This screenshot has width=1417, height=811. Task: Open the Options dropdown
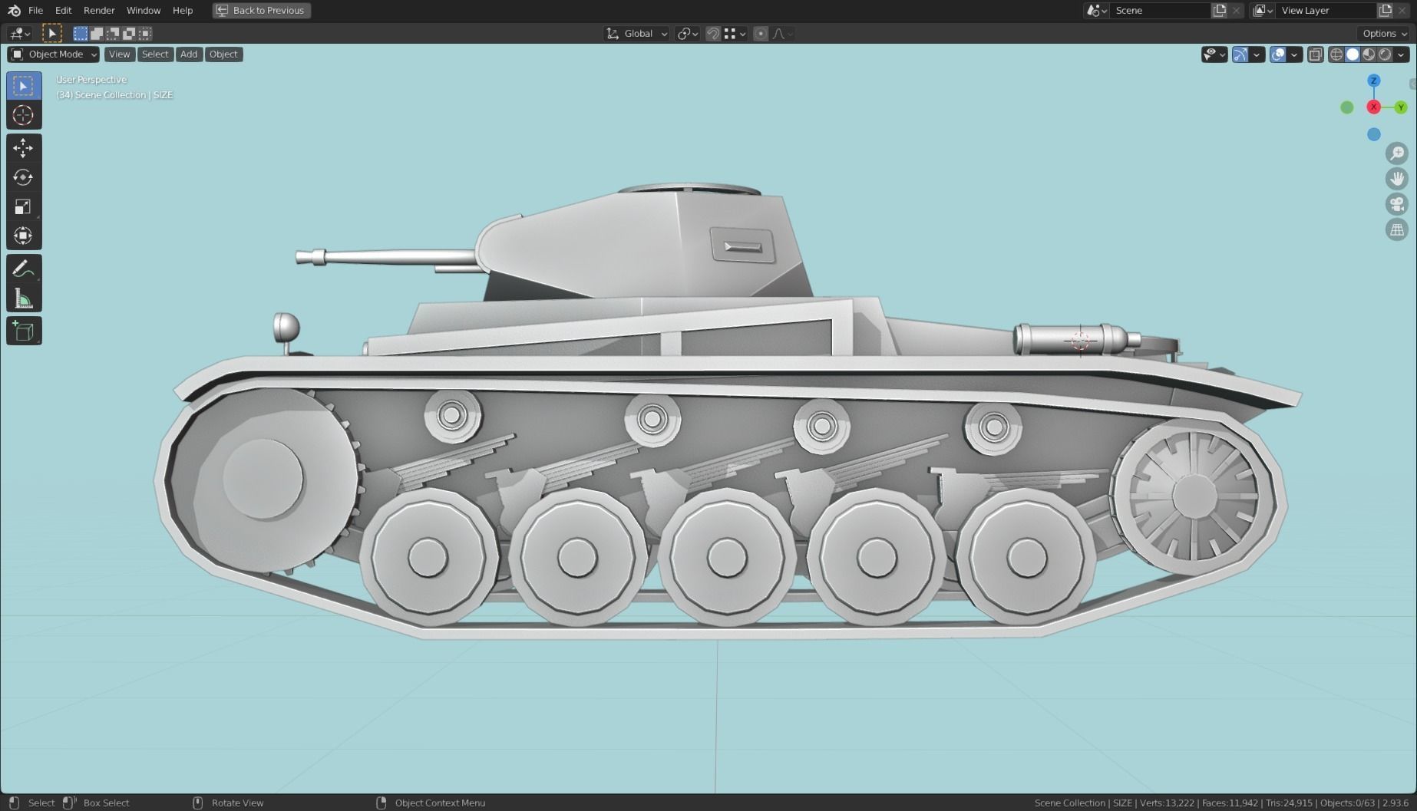[x=1385, y=33]
